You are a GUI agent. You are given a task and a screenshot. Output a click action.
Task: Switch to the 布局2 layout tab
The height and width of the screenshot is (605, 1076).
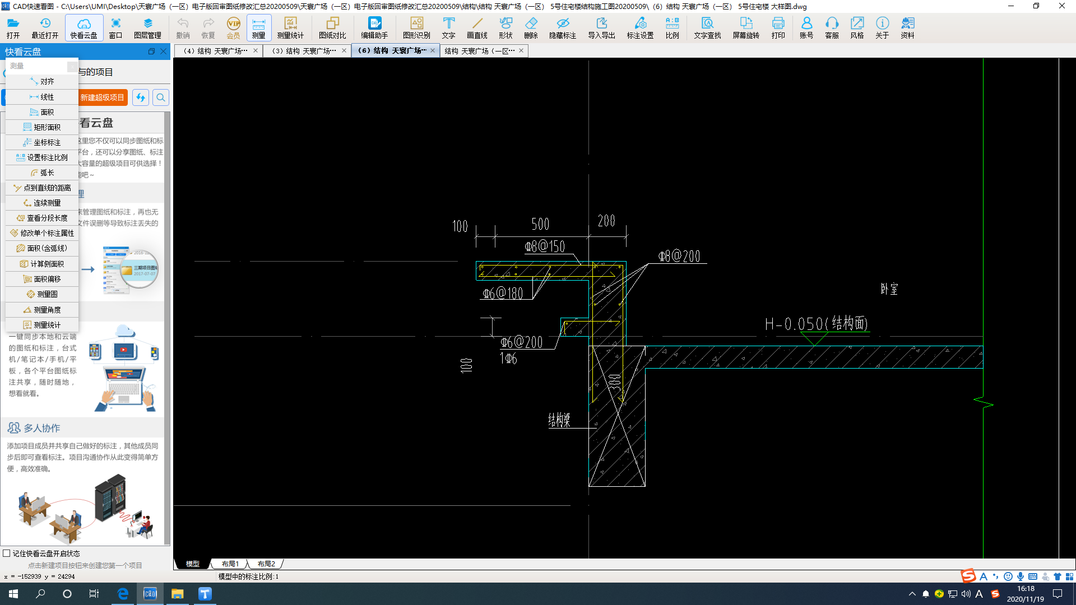(x=266, y=564)
